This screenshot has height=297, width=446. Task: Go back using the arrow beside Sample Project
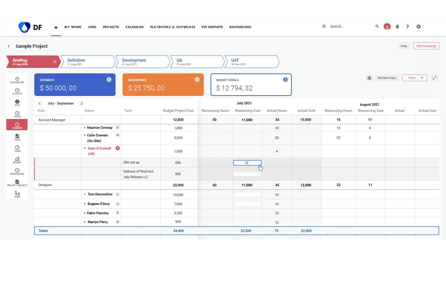[x=9, y=46]
